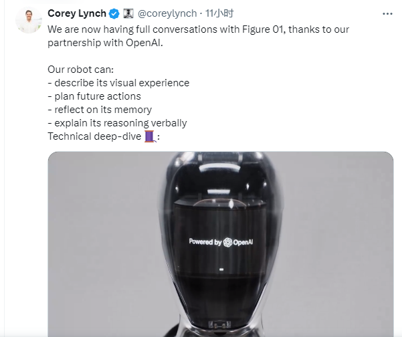
Task: Open Corey Lynch's profile avatar
Action: pyautogui.click(x=29, y=20)
